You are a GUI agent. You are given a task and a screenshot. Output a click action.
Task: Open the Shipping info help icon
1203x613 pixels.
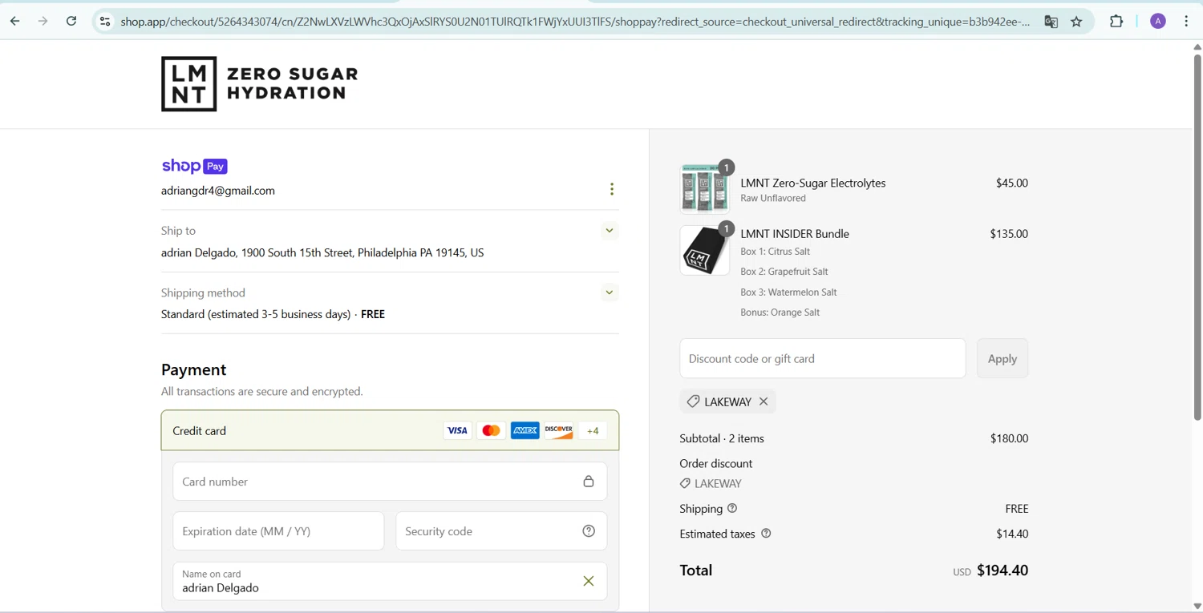point(732,508)
